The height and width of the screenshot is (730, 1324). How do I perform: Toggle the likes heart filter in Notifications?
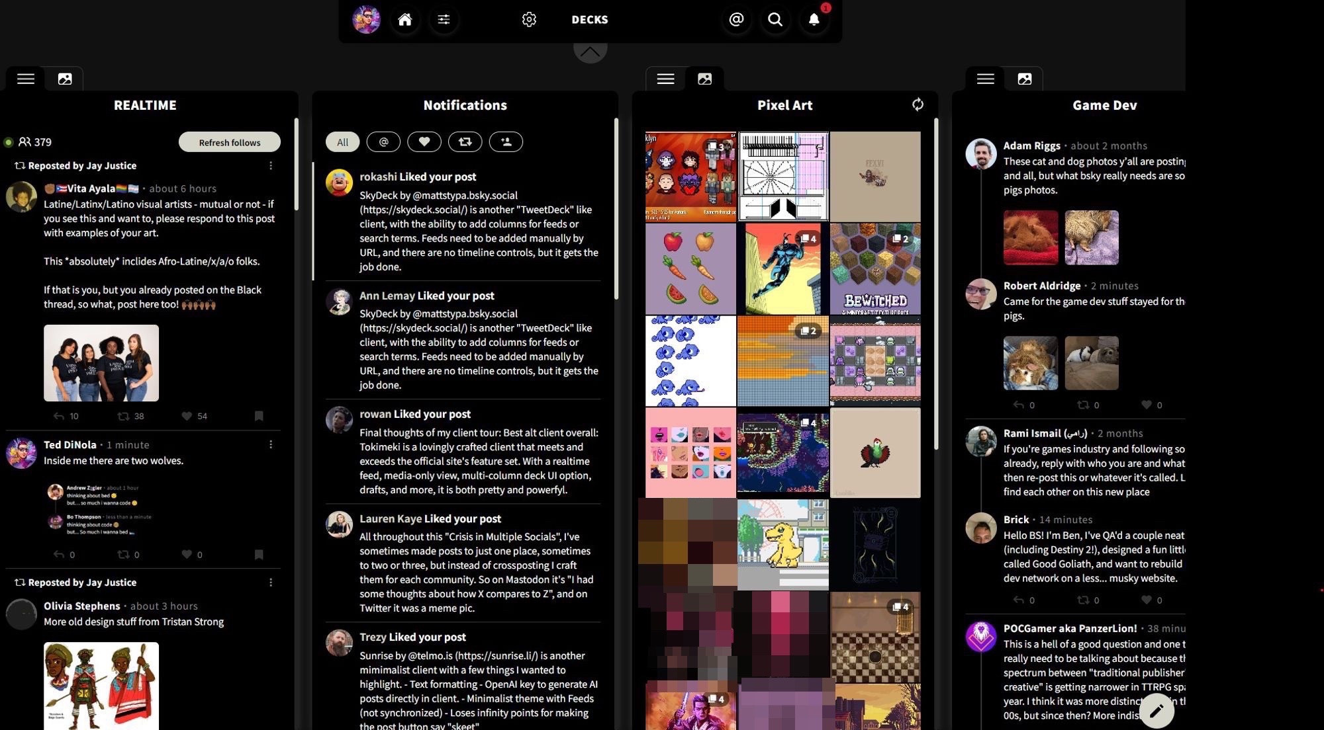[x=424, y=142]
